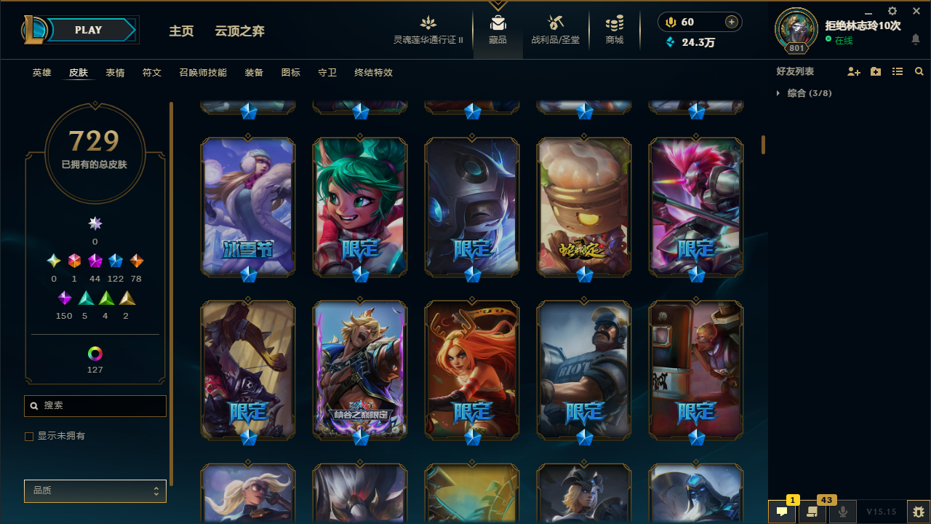Open notifications bell icon
The width and height of the screenshot is (931, 524).
[x=916, y=39]
